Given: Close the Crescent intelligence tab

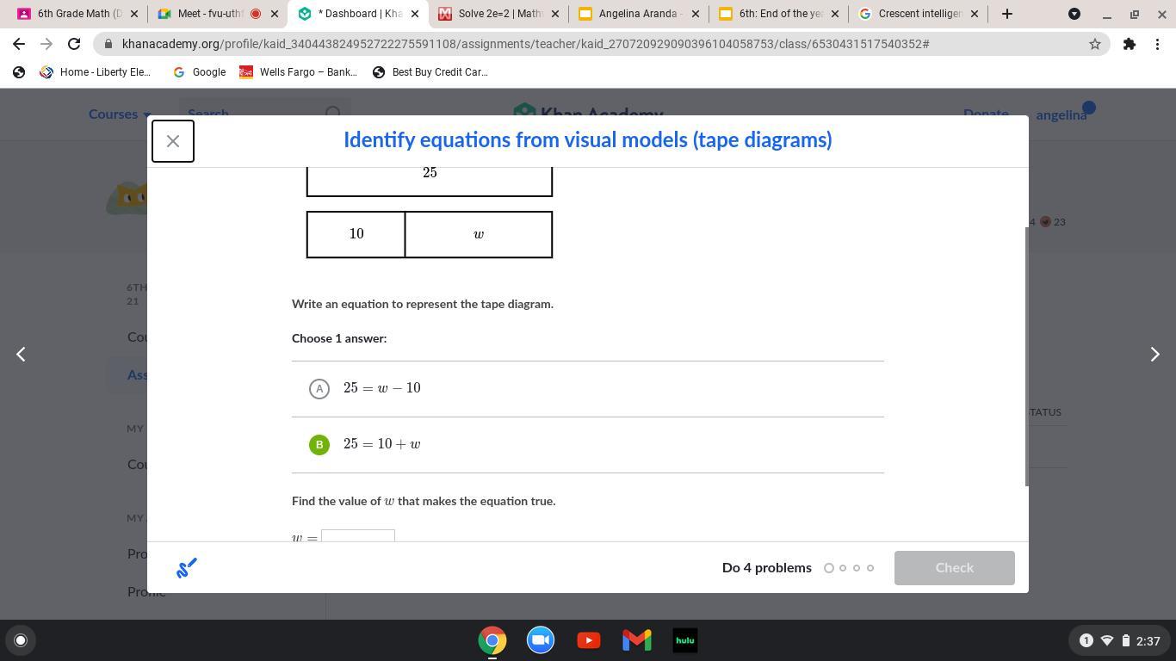Looking at the screenshot, I should tap(975, 14).
